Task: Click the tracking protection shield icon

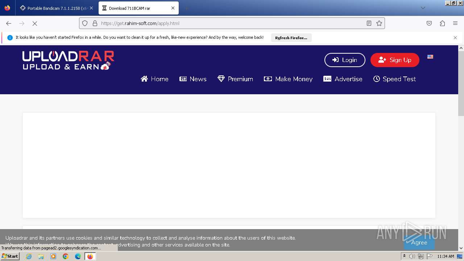Action: (x=85, y=23)
